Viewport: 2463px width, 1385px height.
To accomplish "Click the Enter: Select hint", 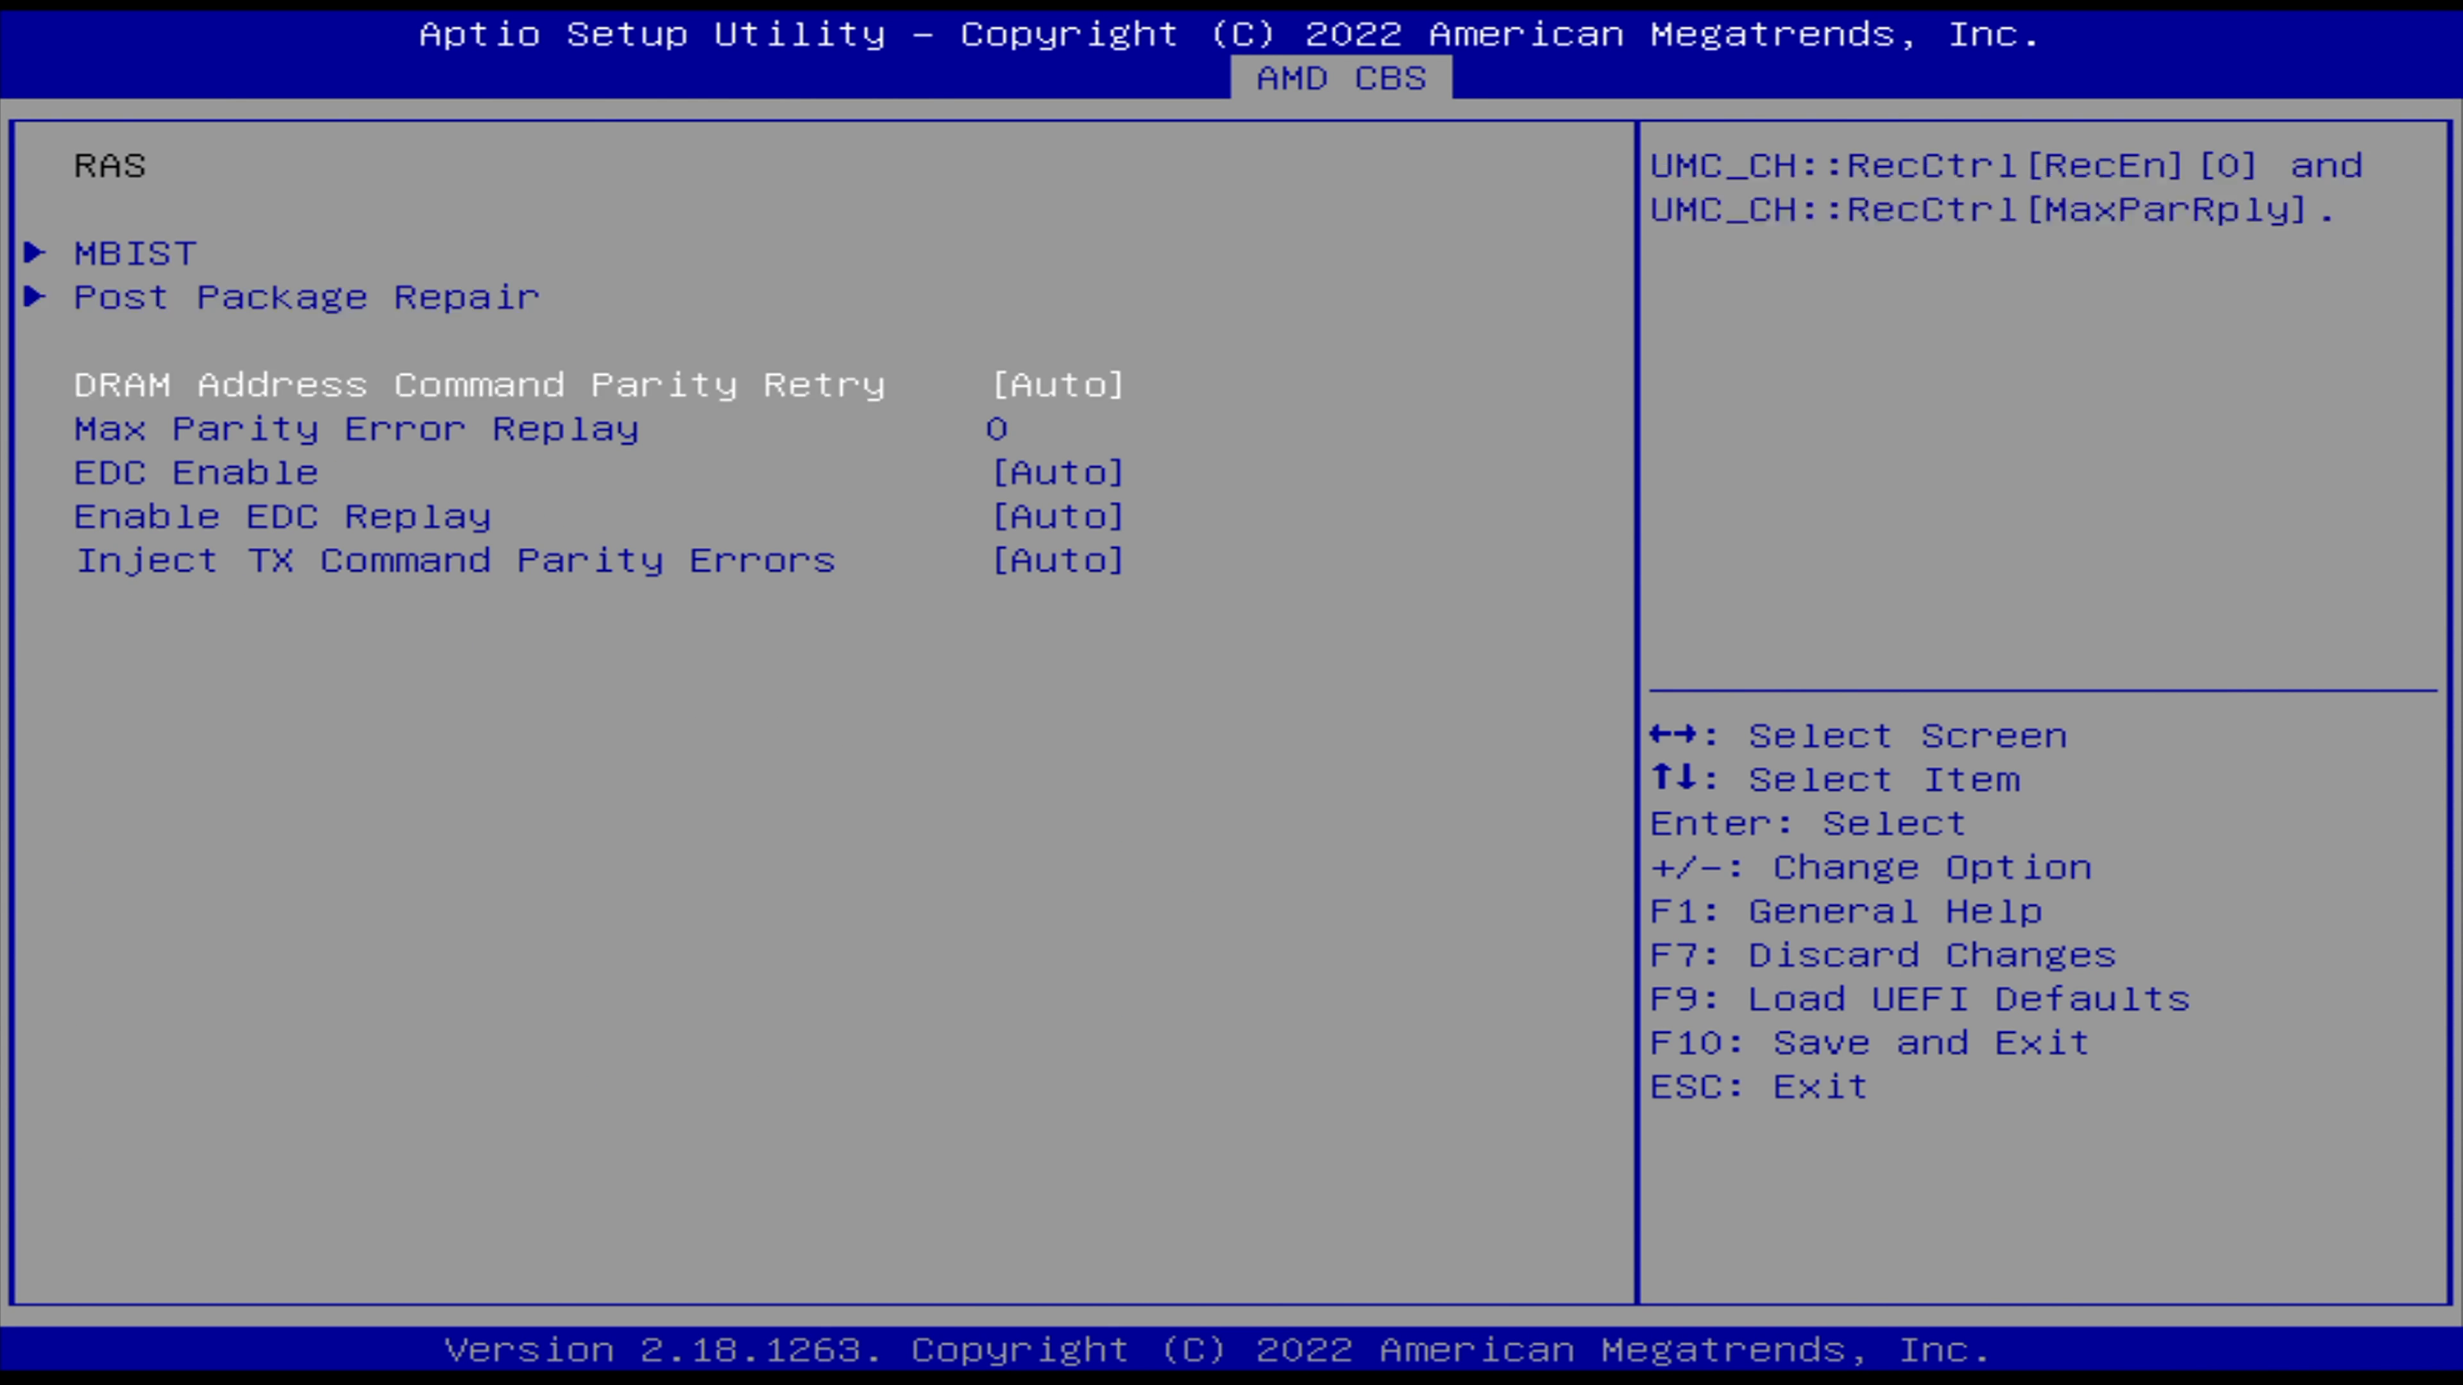I will (x=1808, y=823).
